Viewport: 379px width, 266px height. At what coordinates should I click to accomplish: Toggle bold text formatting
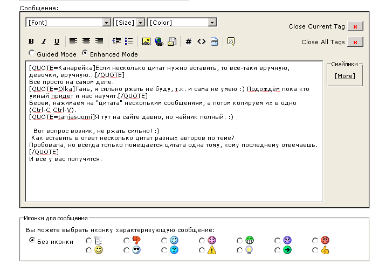coord(31,41)
